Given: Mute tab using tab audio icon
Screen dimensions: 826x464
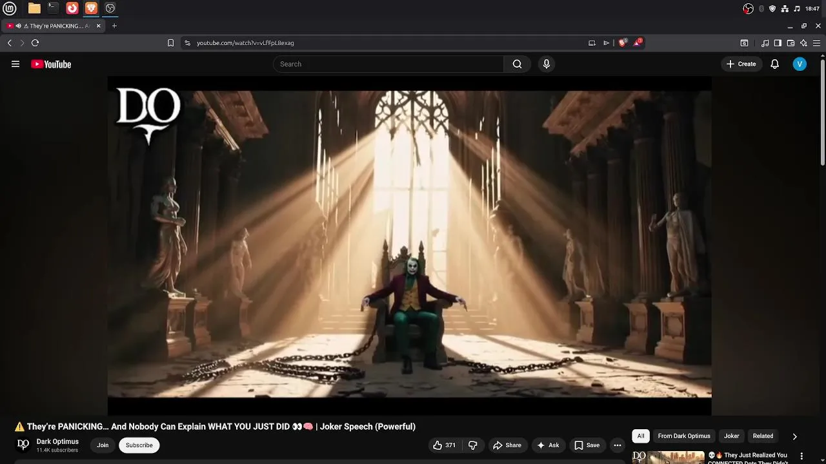Looking at the screenshot, I should pos(18,26).
